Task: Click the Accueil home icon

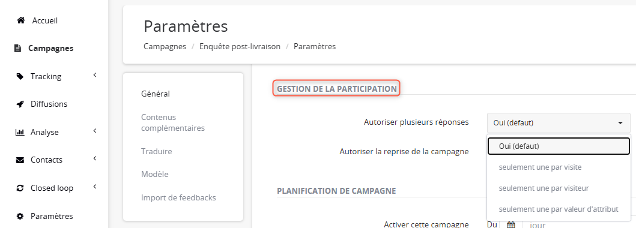Action: pos(20,20)
